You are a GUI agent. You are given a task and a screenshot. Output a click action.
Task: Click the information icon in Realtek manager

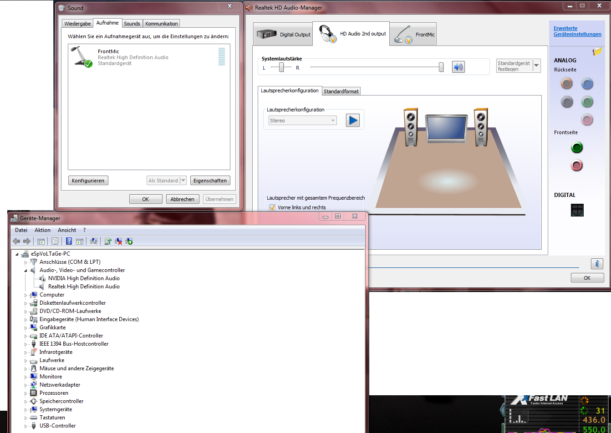pos(597,263)
